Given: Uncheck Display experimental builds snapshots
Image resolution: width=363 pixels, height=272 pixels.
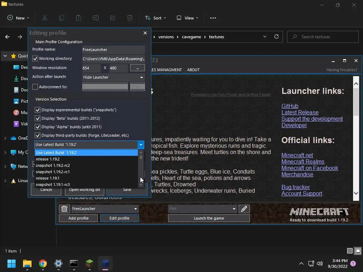Looking at the screenshot, I should click(x=38, y=110).
